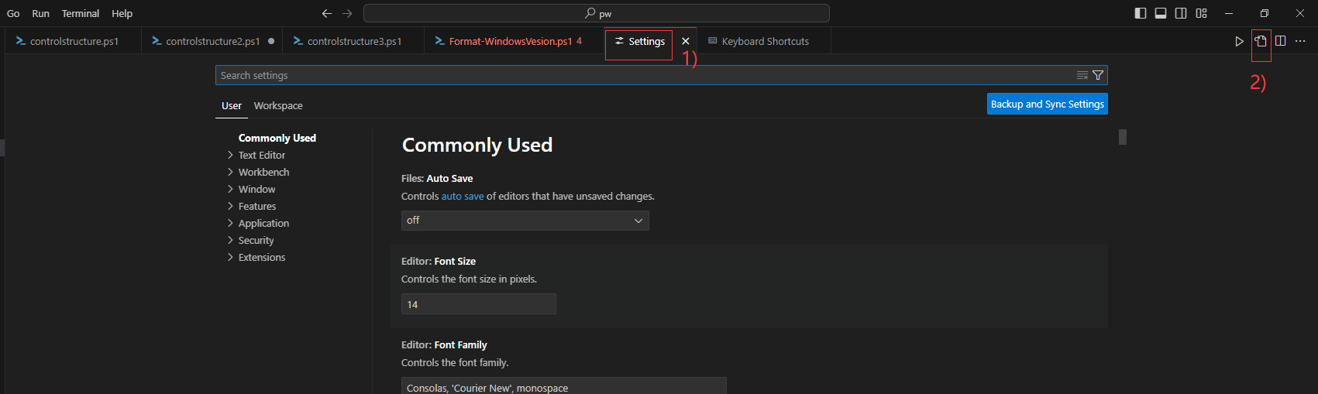This screenshot has width=1318, height=394.
Task: Clear settings search input icon
Action: [1082, 75]
